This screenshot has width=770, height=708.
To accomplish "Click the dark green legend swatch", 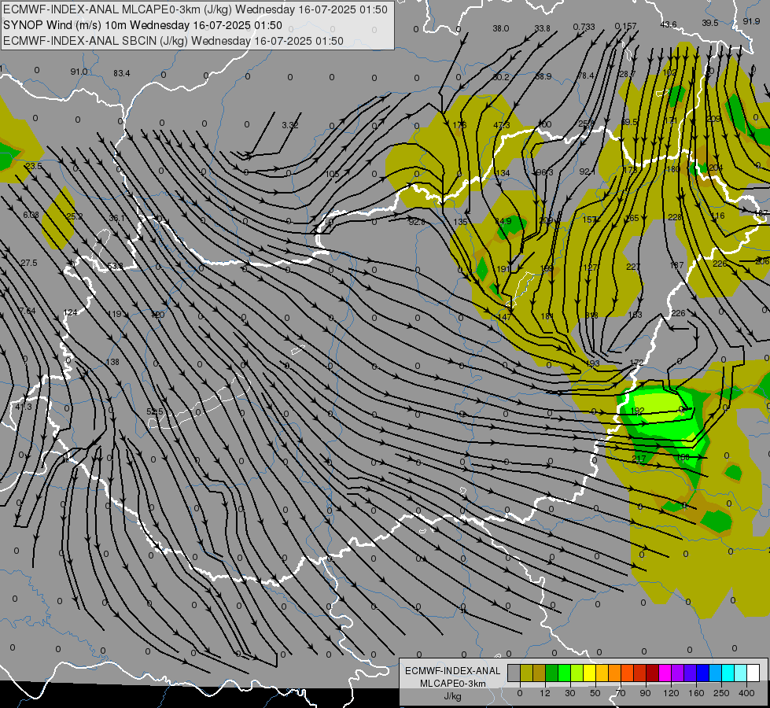I will tap(552, 673).
